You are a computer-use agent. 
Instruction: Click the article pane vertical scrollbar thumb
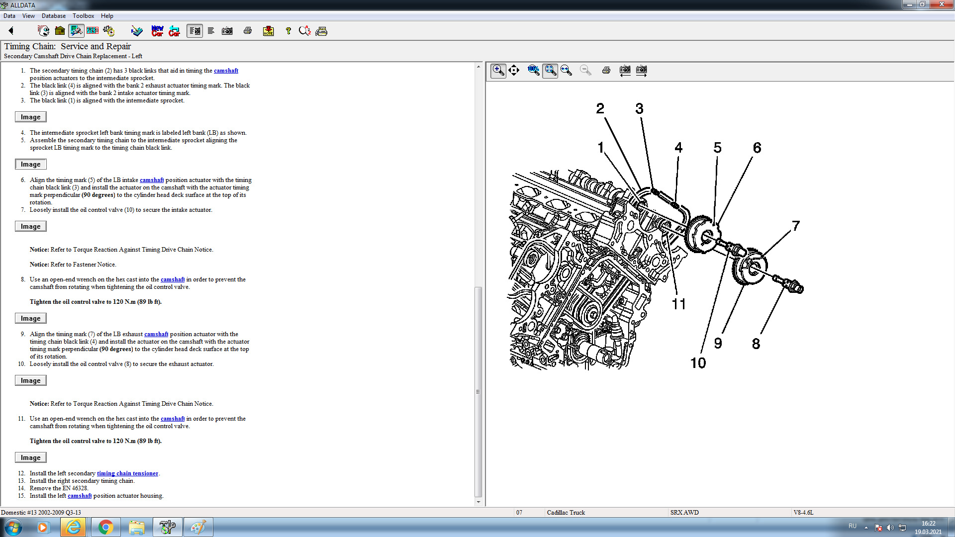point(478,391)
